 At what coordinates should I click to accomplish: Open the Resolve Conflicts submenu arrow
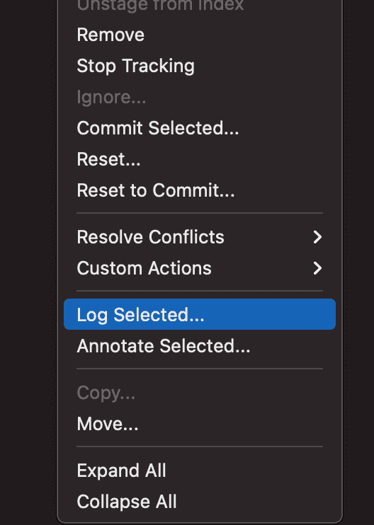pos(317,237)
